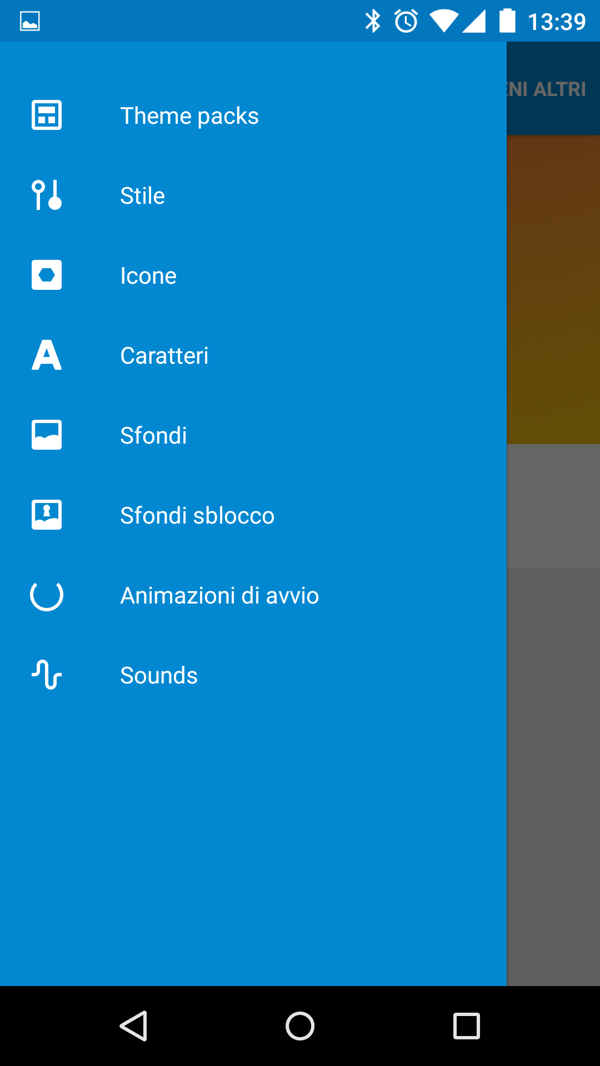Image resolution: width=600 pixels, height=1066 pixels.
Task: Select the Stile menu label
Action: click(142, 196)
